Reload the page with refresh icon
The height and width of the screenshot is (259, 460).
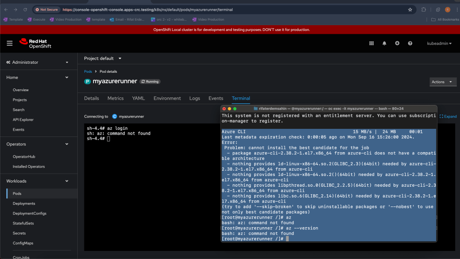click(25, 10)
